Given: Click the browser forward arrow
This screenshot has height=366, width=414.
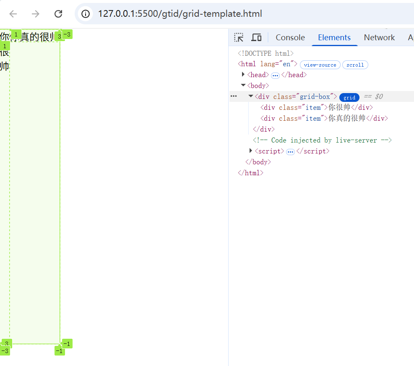Looking at the screenshot, I should click(x=35, y=14).
